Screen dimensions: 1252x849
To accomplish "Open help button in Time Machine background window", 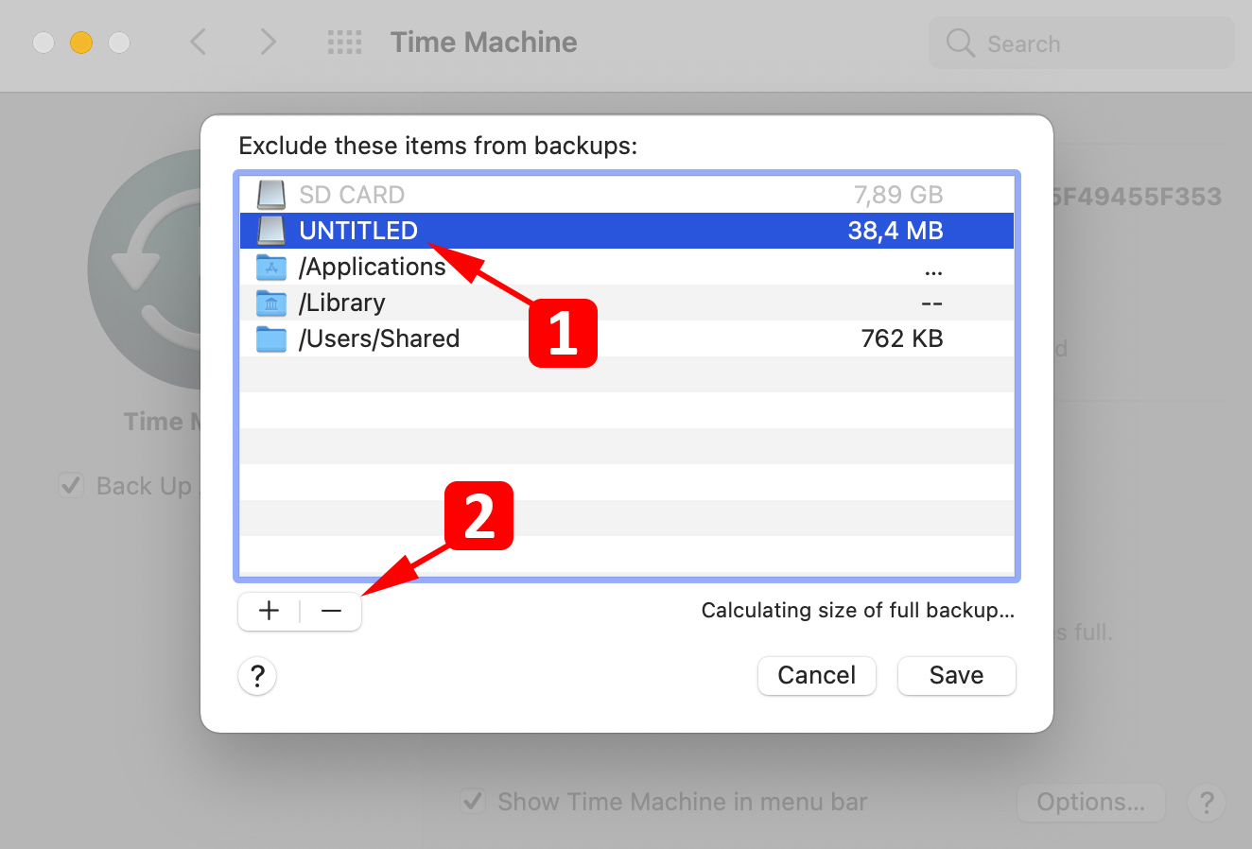I will pyautogui.click(x=1207, y=803).
